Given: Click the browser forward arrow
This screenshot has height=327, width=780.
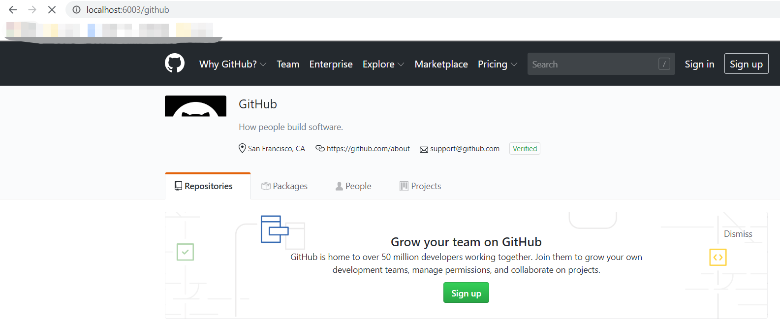Looking at the screenshot, I should pos(32,9).
